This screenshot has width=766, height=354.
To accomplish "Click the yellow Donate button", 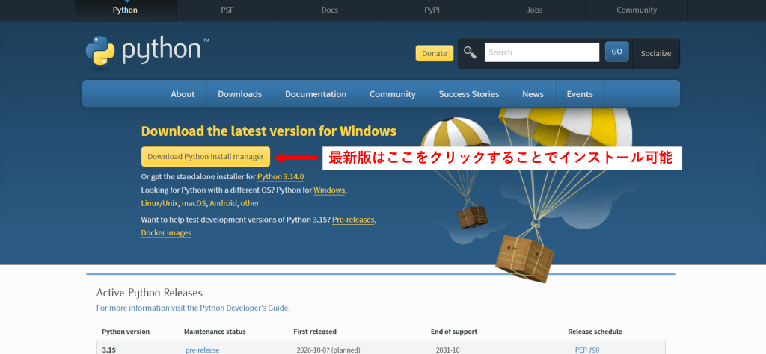I will coord(435,53).
